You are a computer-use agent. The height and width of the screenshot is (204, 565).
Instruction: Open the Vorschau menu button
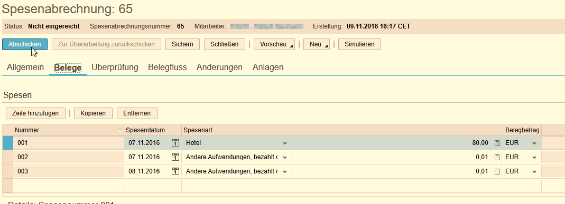click(274, 44)
